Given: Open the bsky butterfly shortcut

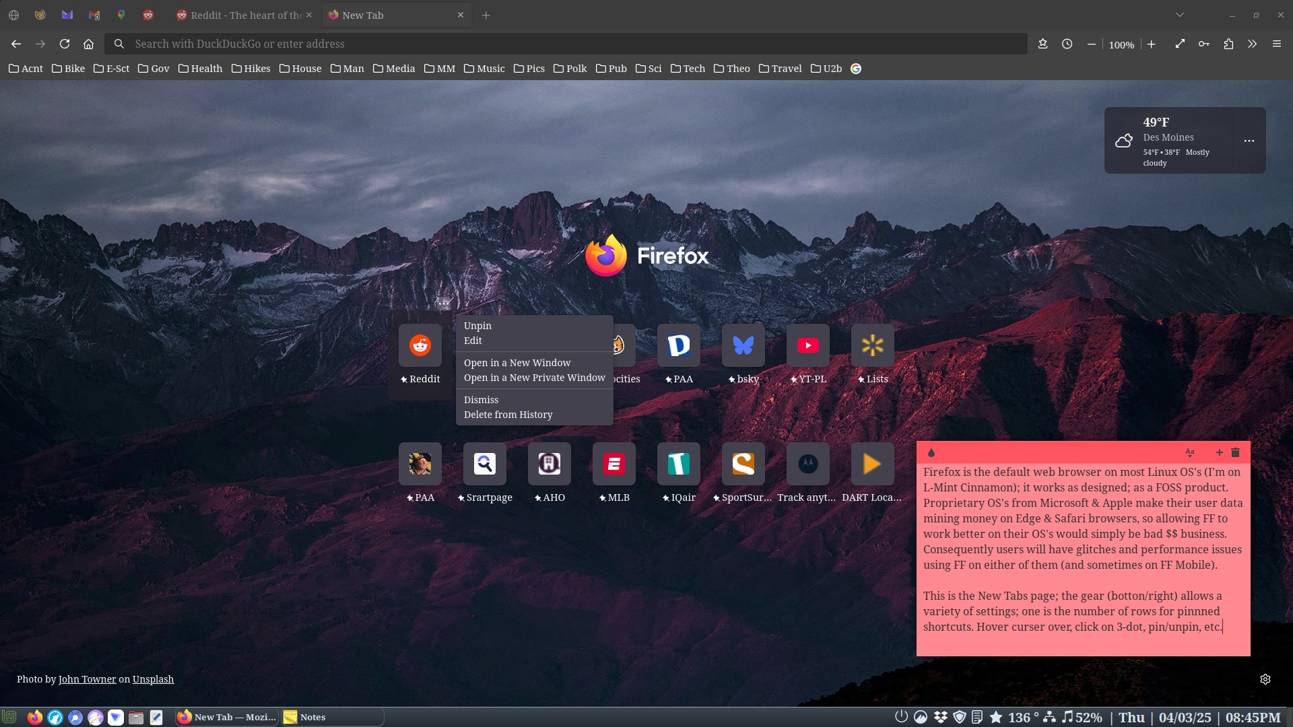Looking at the screenshot, I should 743,345.
